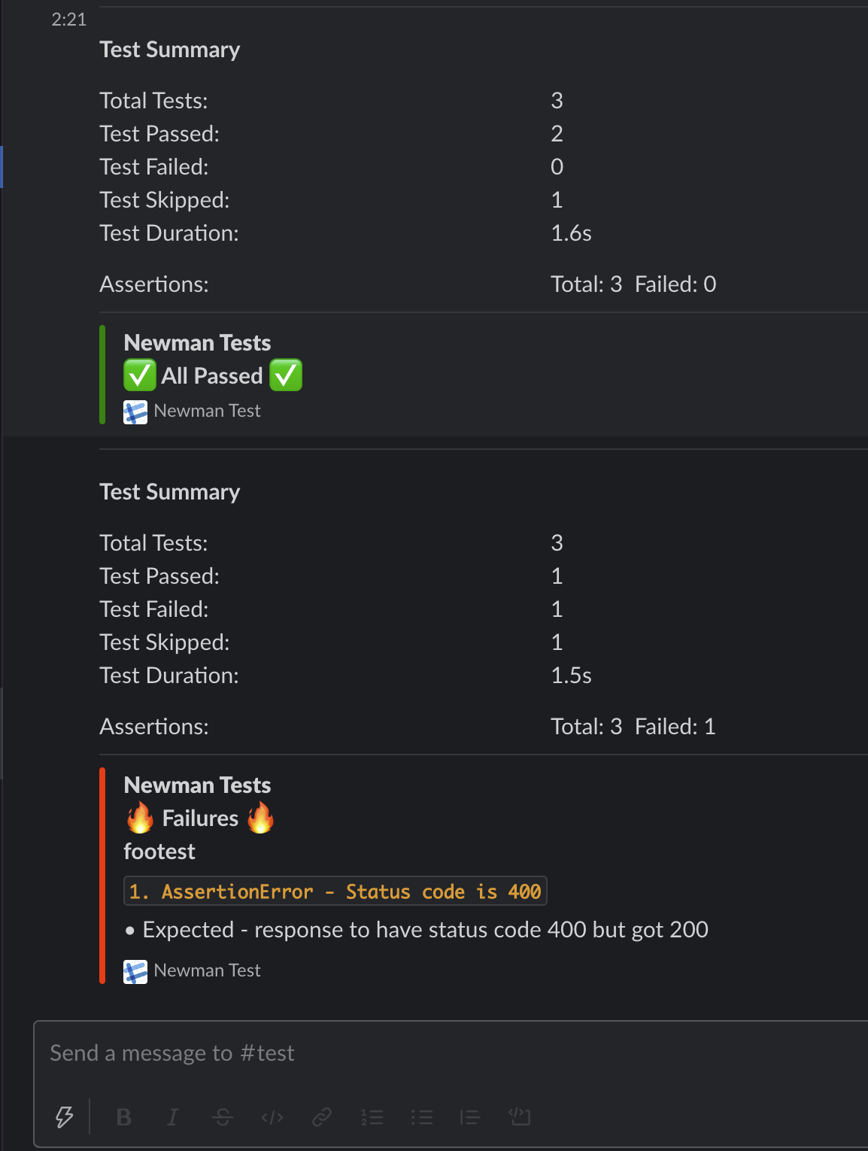The width and height of the screenshot is (868, 1151).
Task: Start an ordered numbered list
Action: (x=372, y=1117)
